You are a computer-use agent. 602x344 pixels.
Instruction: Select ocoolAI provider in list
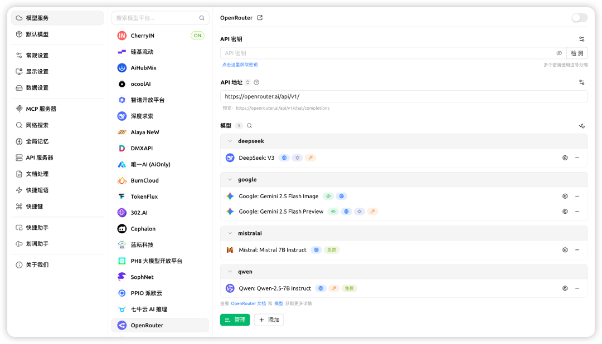[x=160, y=84]
